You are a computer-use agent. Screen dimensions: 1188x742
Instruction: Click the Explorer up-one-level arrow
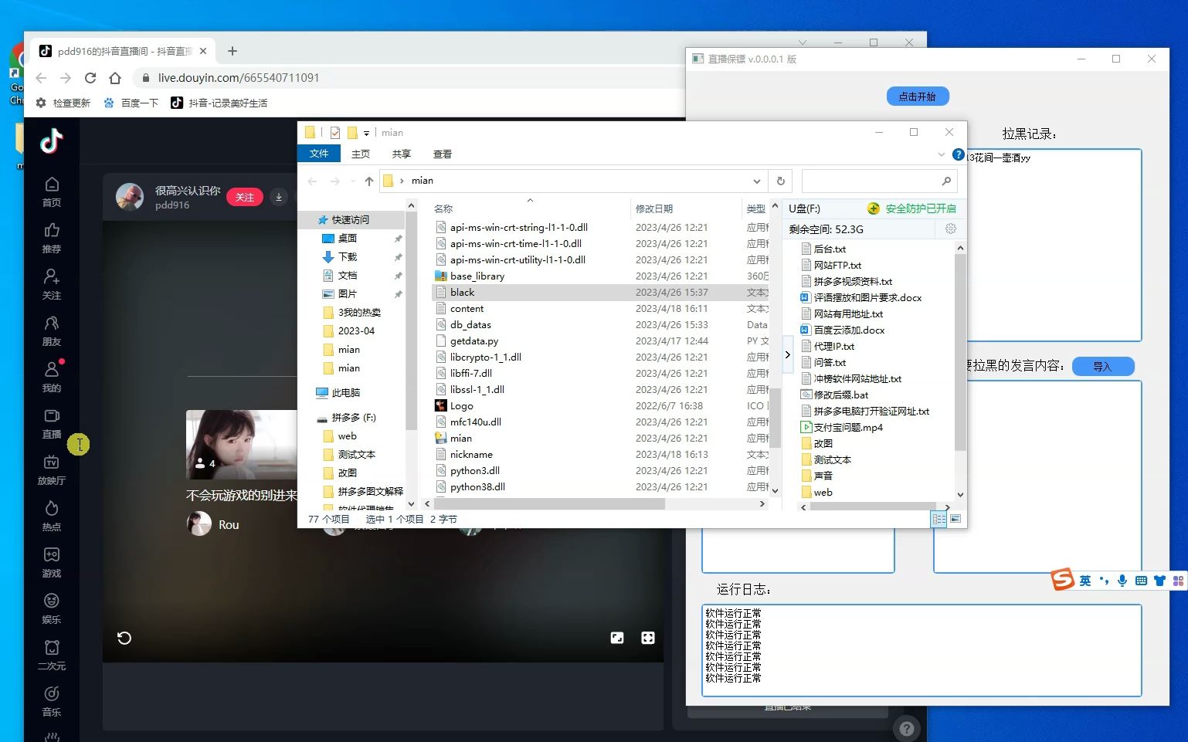(x=369, y=181)
